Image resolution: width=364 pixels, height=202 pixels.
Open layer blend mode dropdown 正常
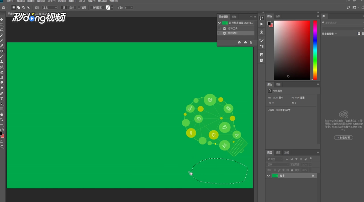pos(277,165)
